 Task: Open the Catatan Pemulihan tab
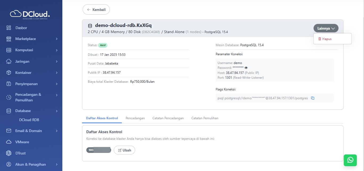point(205,118)
